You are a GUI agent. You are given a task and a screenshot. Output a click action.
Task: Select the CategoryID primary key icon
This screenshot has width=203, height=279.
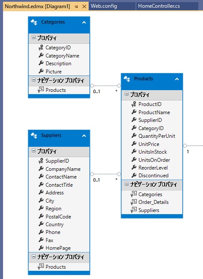(41, 48)
